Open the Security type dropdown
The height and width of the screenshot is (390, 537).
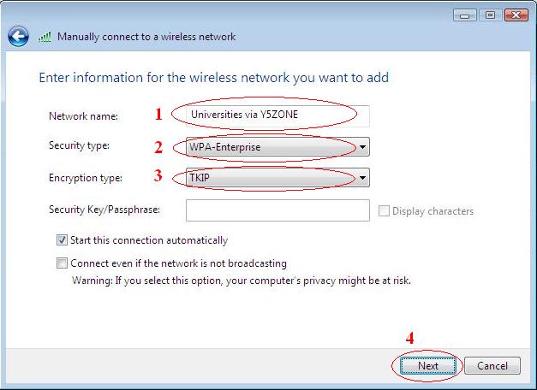coord(363,147)
